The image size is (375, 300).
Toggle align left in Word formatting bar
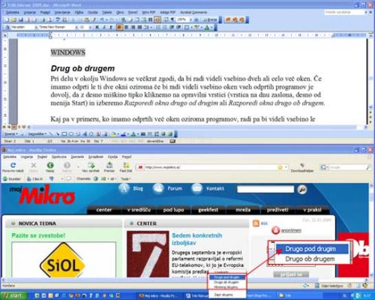point(119,28)
